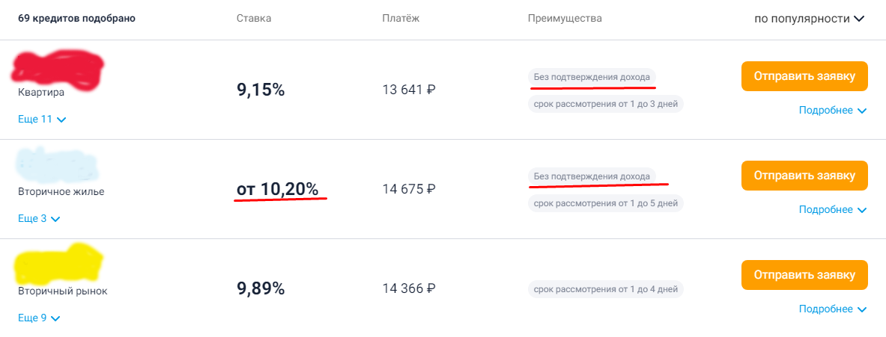Expand 'Подробнее' for the Квартира offer

click(x=832, y=111)
